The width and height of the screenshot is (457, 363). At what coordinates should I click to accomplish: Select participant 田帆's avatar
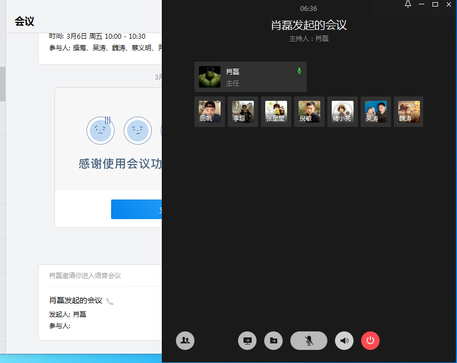(x=210, y=112)
